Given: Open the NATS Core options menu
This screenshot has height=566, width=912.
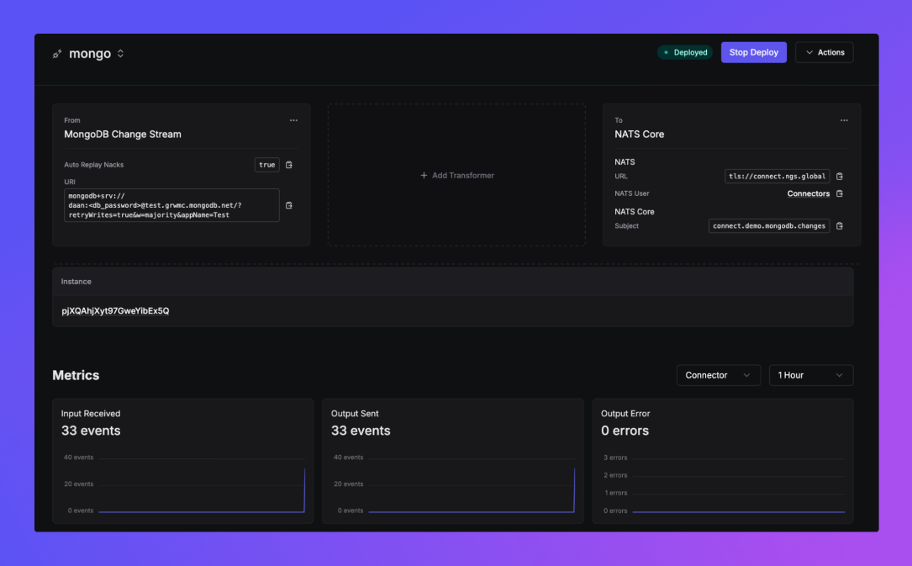Looking at the screenshot, I should 844,120.
